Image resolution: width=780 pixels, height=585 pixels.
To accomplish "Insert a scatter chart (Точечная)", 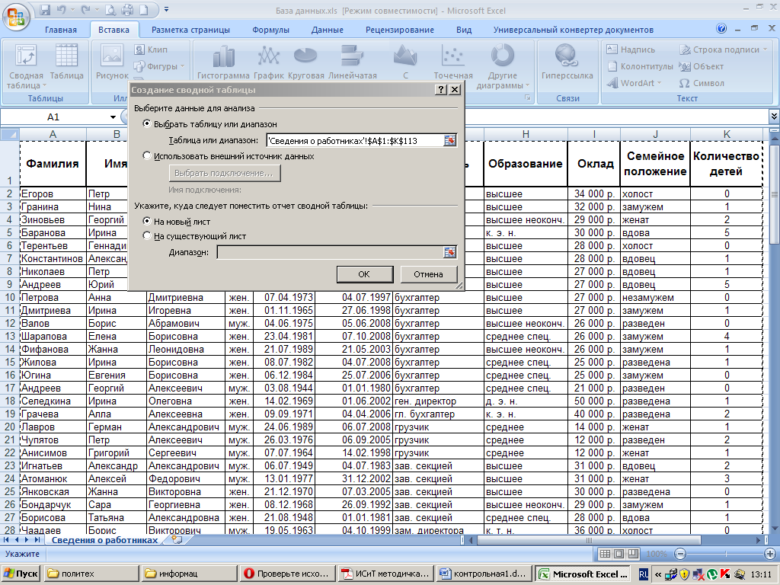I will pyautogui.click(x=453, y=62).
